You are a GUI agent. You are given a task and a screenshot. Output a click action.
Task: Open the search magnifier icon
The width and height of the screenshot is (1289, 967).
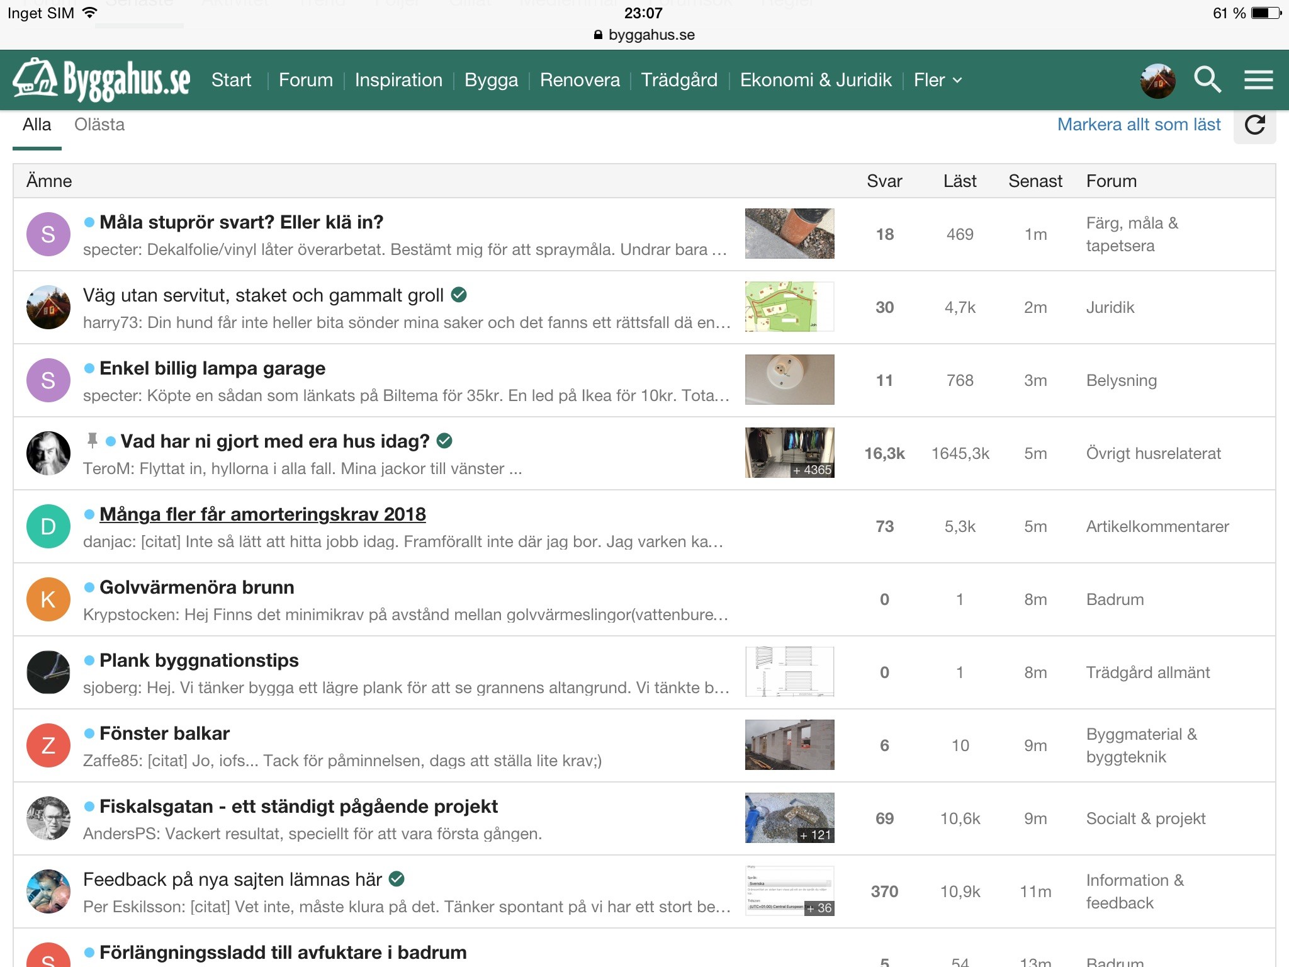[x=1207, y=80]
